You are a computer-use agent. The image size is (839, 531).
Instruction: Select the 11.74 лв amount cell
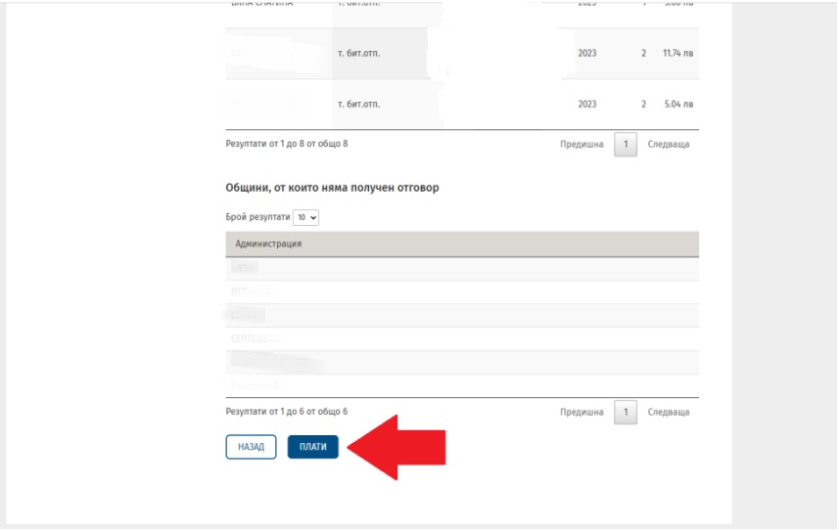coord(677,53)
